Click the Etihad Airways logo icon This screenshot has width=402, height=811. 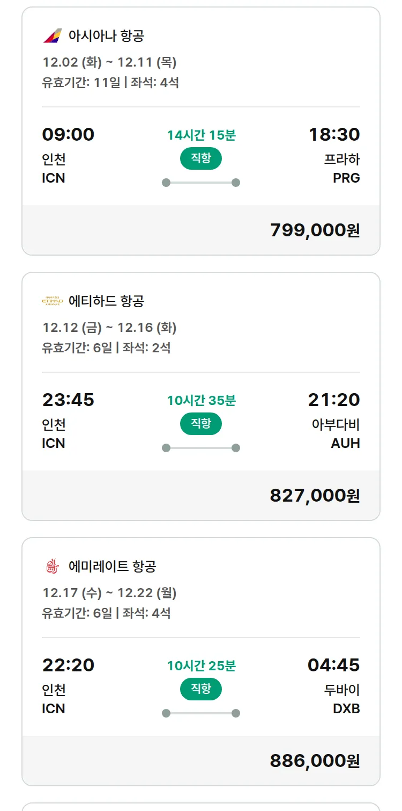[53, 301]
